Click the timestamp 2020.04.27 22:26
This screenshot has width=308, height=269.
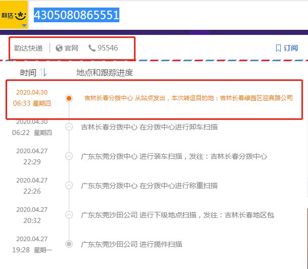32,186
